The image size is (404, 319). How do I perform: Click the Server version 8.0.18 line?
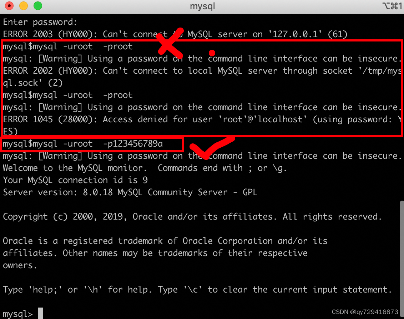(x=130, y=192)
